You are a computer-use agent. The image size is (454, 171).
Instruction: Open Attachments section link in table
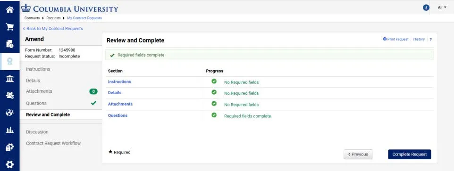pos(120,104)
